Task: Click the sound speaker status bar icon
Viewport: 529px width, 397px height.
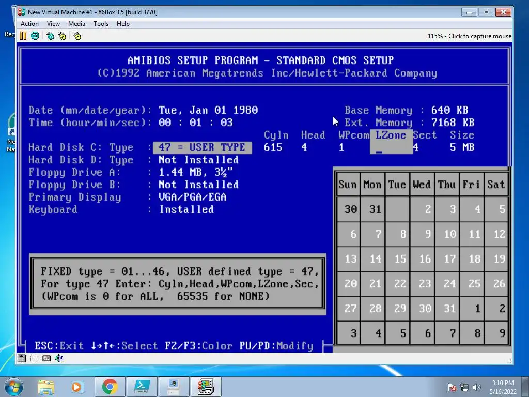Action: [59, 359]
